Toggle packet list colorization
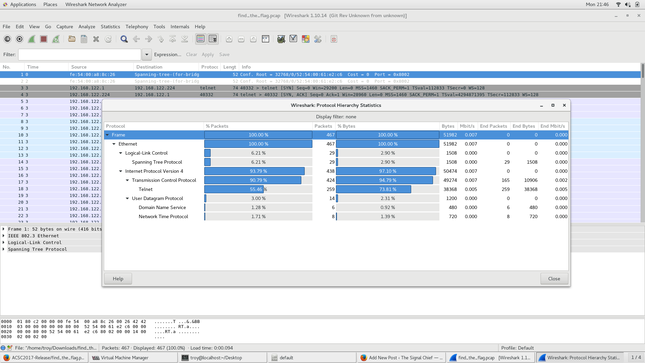Screen dimensions: 645x363 point(201,39)
